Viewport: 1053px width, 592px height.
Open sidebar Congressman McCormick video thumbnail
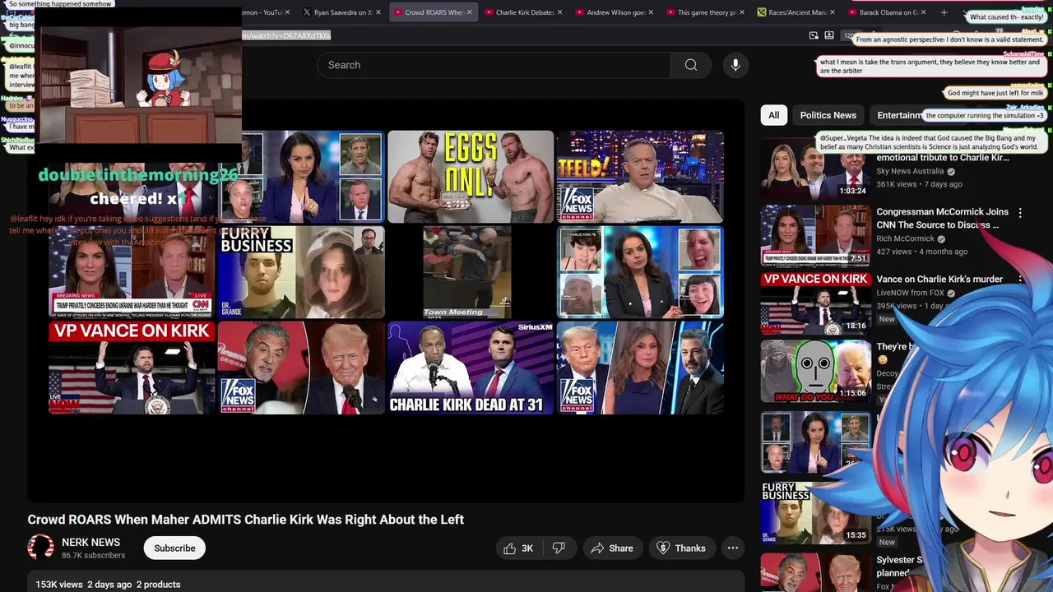click(815, 235)
